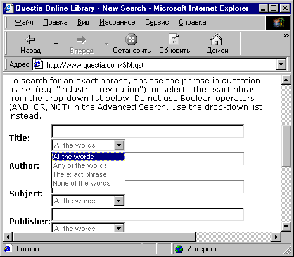This screenshot has height=257, width=294.
Task: Click the Subject: field label
Action: point(26,194)
